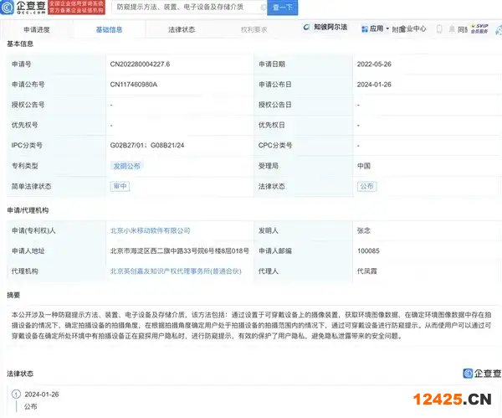Click 中国 in the 受理局 row
This screenshot has height=418, width=502.
coord(364,166)
